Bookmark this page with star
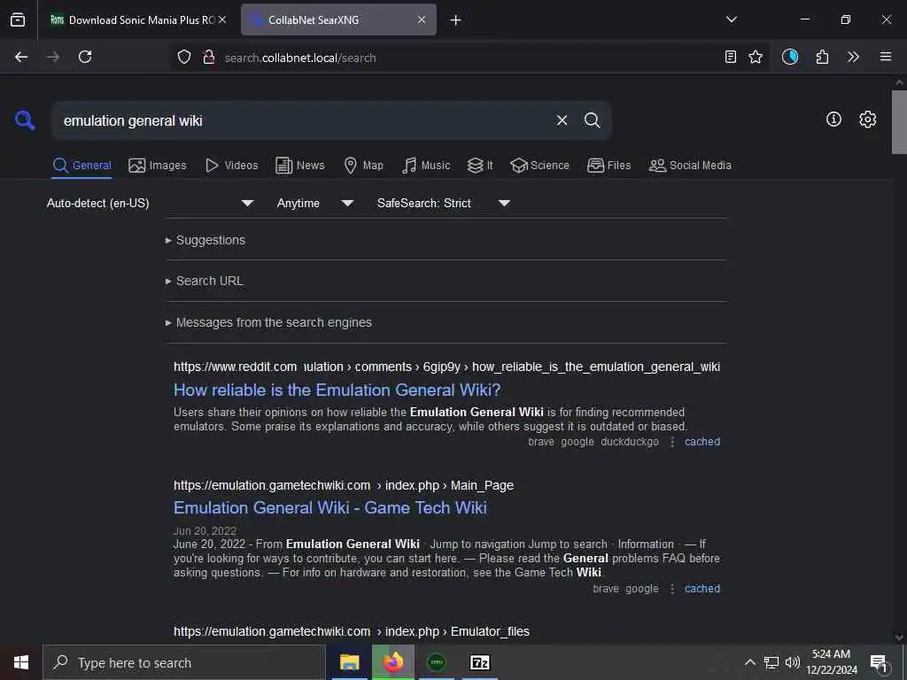Viewport: 907px width, 680px height. [x=756, y=57]
